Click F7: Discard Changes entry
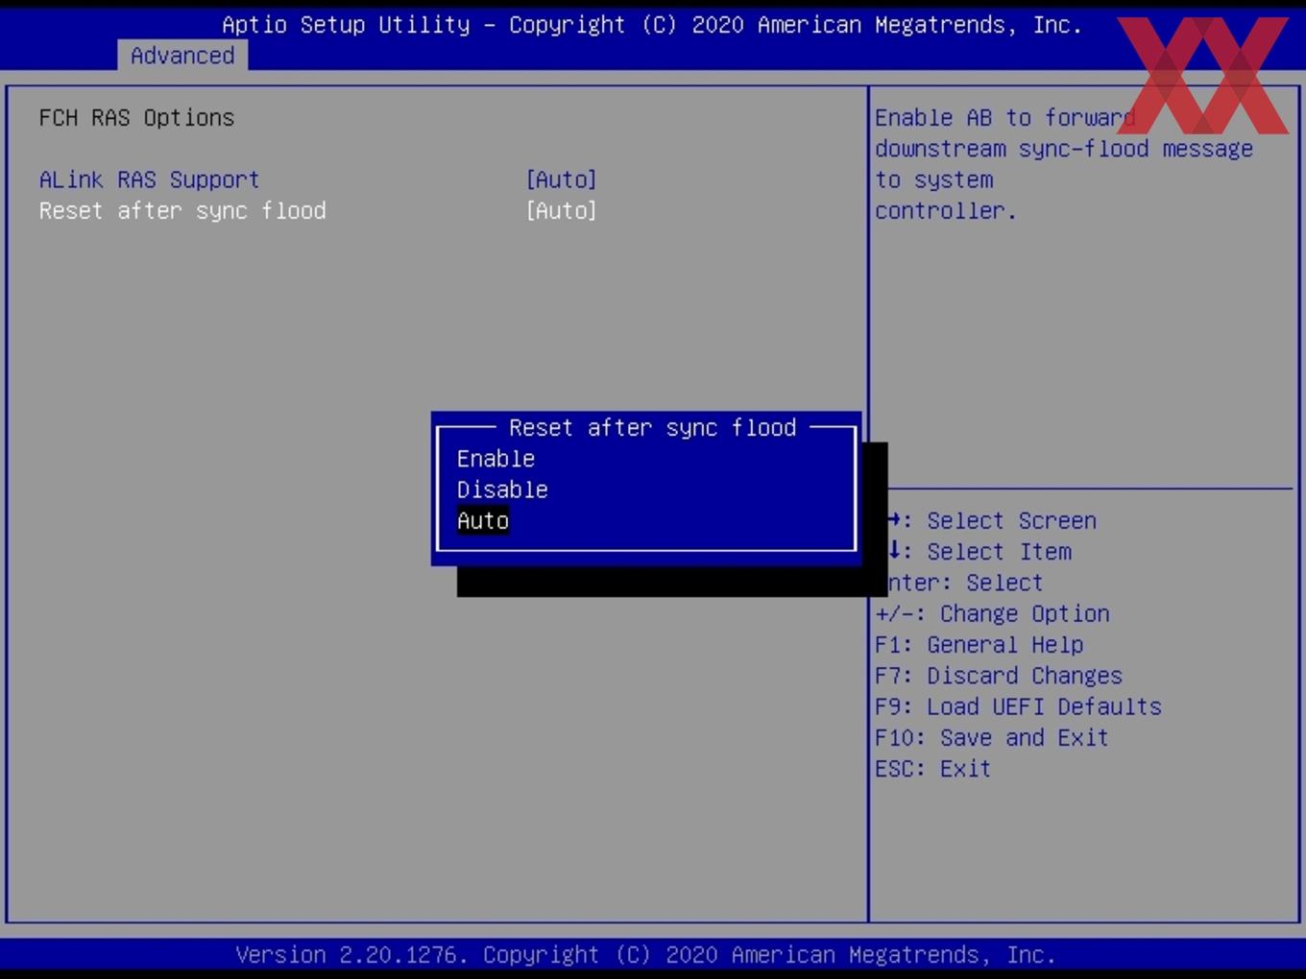1306x979 pixels. [998, 675]
